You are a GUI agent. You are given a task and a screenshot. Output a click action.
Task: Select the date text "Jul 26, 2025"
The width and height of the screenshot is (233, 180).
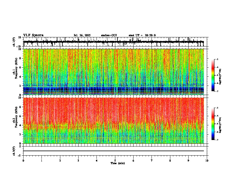[82, 35]
